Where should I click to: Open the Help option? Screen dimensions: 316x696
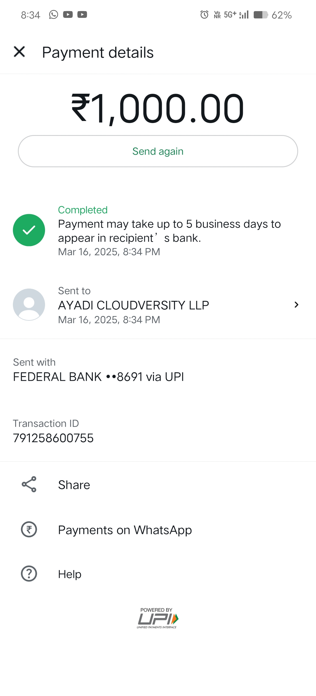coord(70,574)
